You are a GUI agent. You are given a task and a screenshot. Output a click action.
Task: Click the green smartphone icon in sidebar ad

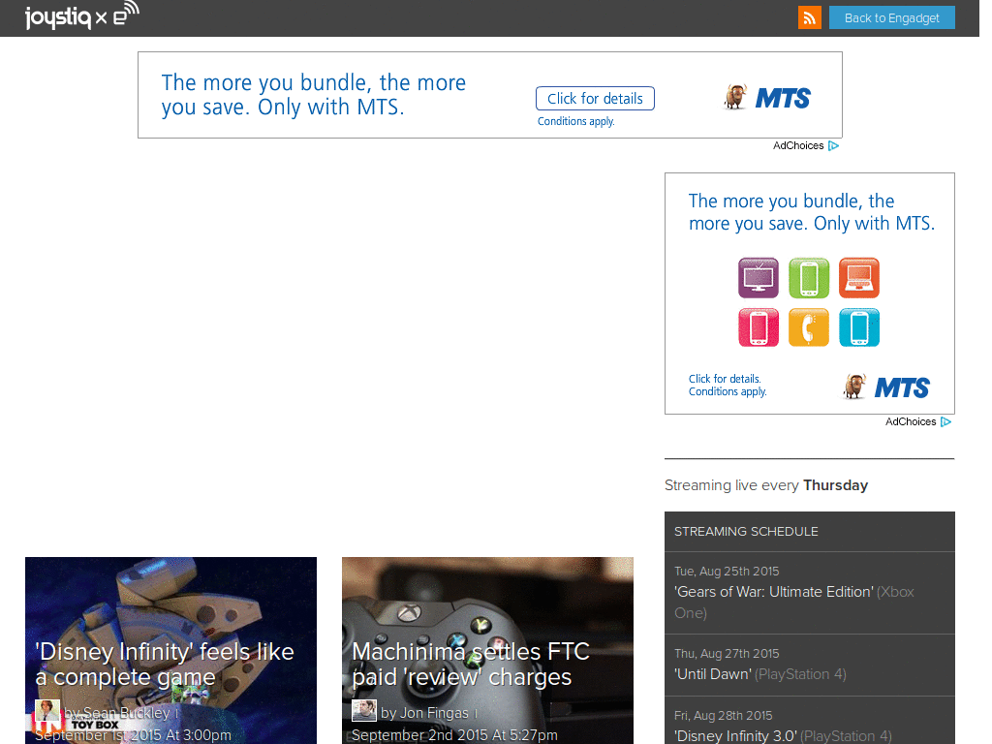(x=809, y=278)
